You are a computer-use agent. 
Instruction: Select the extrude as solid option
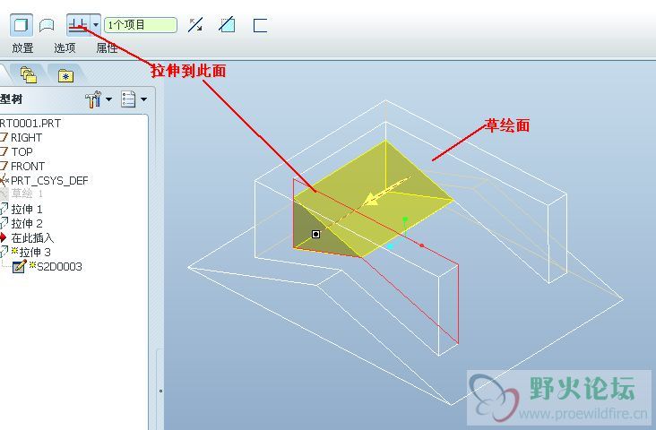[x=21, y=25]
